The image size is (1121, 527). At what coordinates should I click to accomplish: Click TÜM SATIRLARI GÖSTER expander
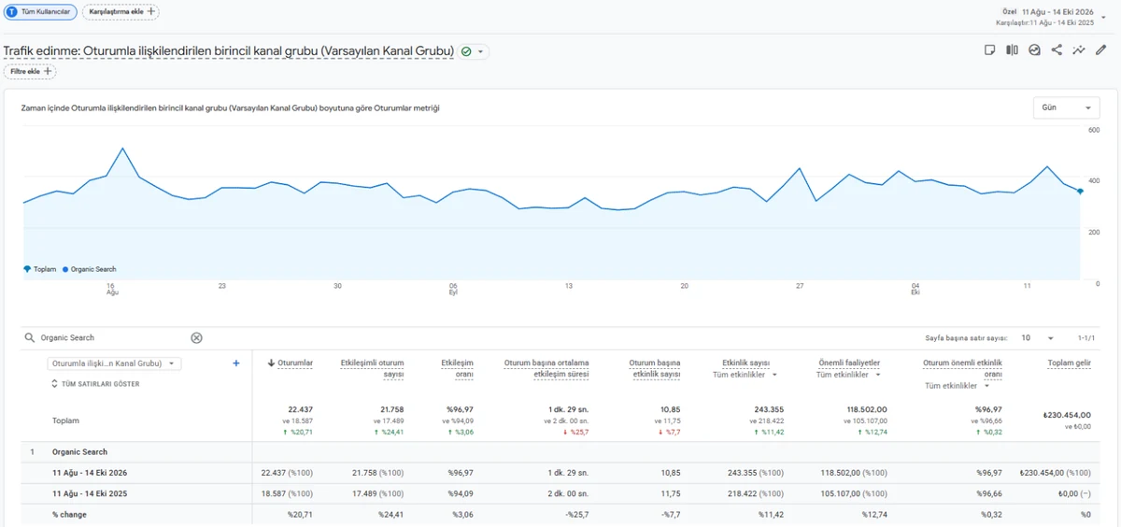(95, 383)
